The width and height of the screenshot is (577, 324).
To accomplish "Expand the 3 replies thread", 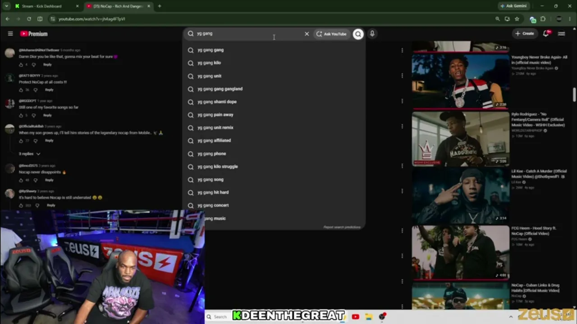I will click(x=29, y=154).
